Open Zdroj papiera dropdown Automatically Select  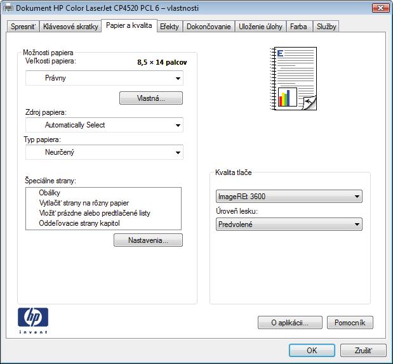[104, 125]
